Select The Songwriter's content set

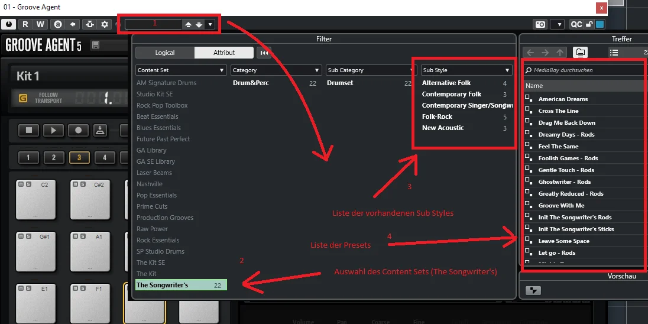(x=181, y=285)
